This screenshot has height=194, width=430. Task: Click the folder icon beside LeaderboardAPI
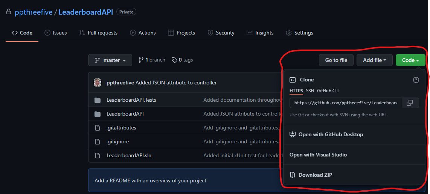(x=98, y=114)
